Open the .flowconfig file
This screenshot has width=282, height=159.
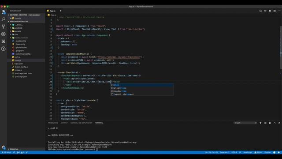pyautogui.click(x=20, y=44)
